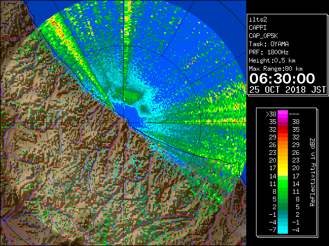
Task: Click the PRF: 1800Hz line
Action: pos(269,52)
